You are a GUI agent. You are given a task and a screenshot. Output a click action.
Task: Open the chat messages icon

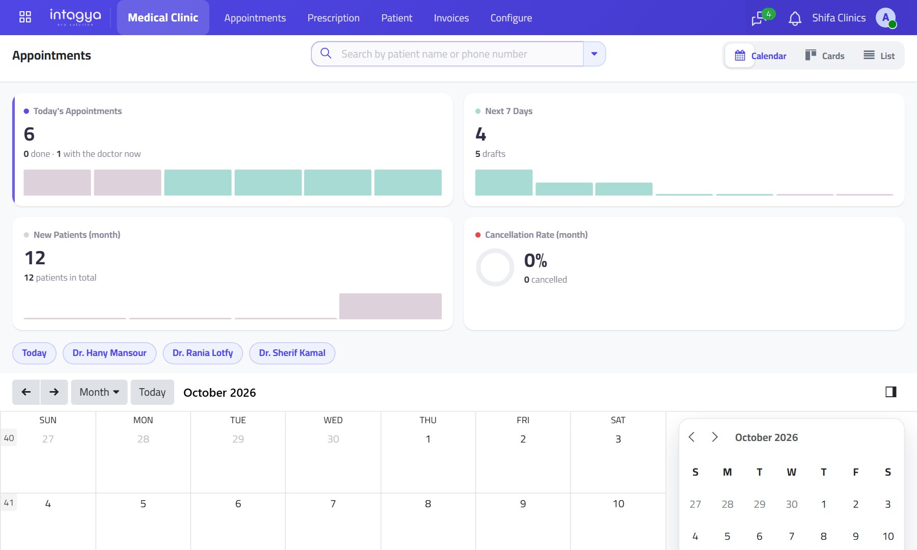pyautogui.click(x=759, y=18)
